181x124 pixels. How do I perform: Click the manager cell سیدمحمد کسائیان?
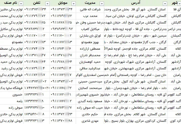coord(90,88)
